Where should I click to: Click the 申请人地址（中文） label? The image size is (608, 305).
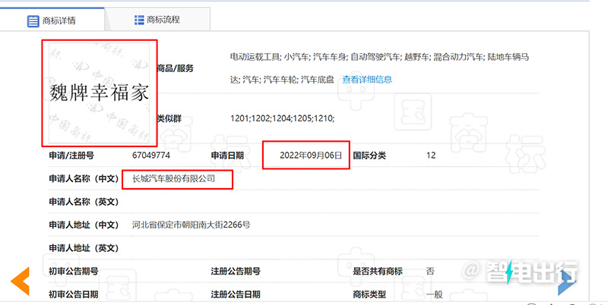pos(84,225)
